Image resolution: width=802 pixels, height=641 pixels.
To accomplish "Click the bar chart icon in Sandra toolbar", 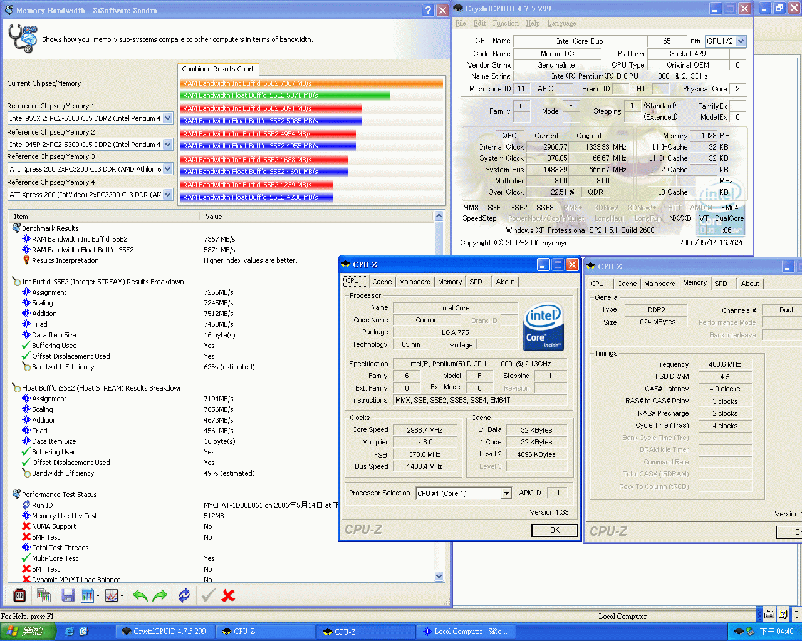I will pyautogui.click(x=87, y=595).
